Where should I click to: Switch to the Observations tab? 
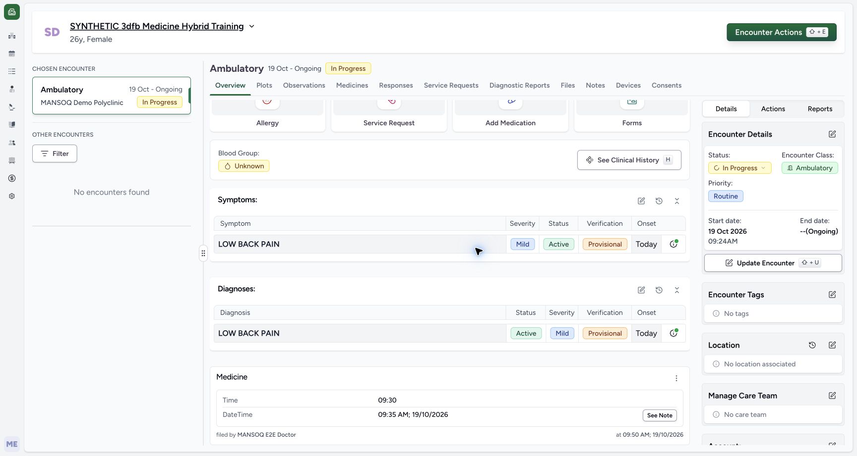coord(304,85)
